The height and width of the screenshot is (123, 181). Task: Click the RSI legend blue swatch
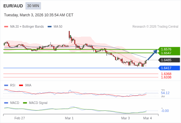pos(6,85)
